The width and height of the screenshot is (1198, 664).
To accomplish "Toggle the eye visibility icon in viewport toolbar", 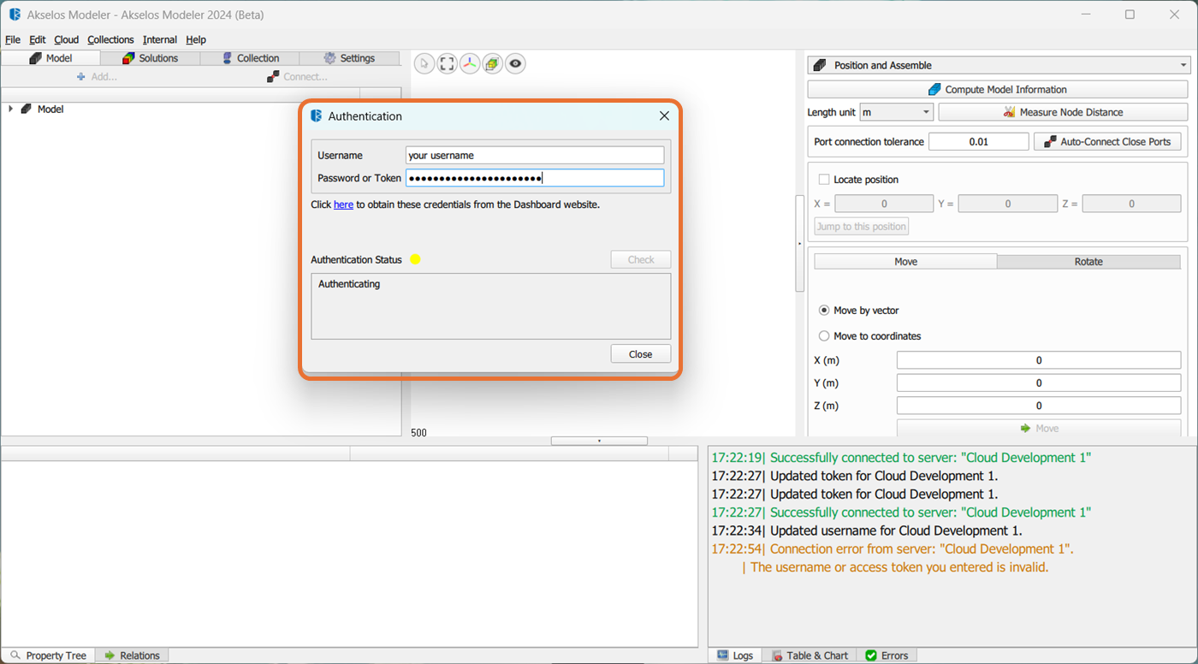I will point(514,63).
